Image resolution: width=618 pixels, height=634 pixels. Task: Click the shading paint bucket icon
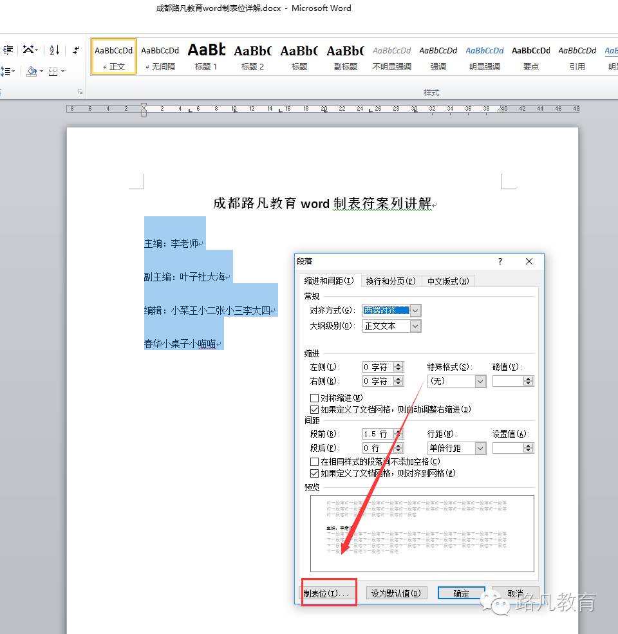tap(32, 71)
